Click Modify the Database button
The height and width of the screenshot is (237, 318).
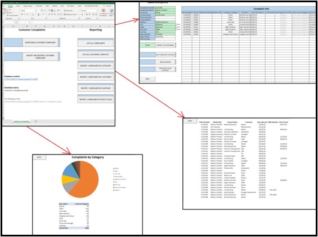(165, 45)
